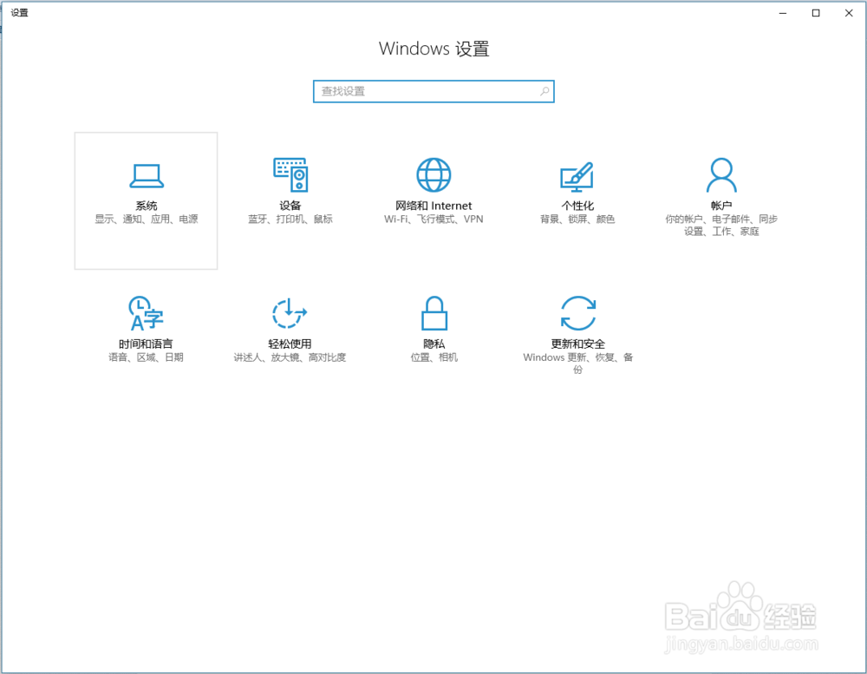Click the 个性化 label
Screen dimensions: 867x674
pyautogui.click(x=577, y=206)
